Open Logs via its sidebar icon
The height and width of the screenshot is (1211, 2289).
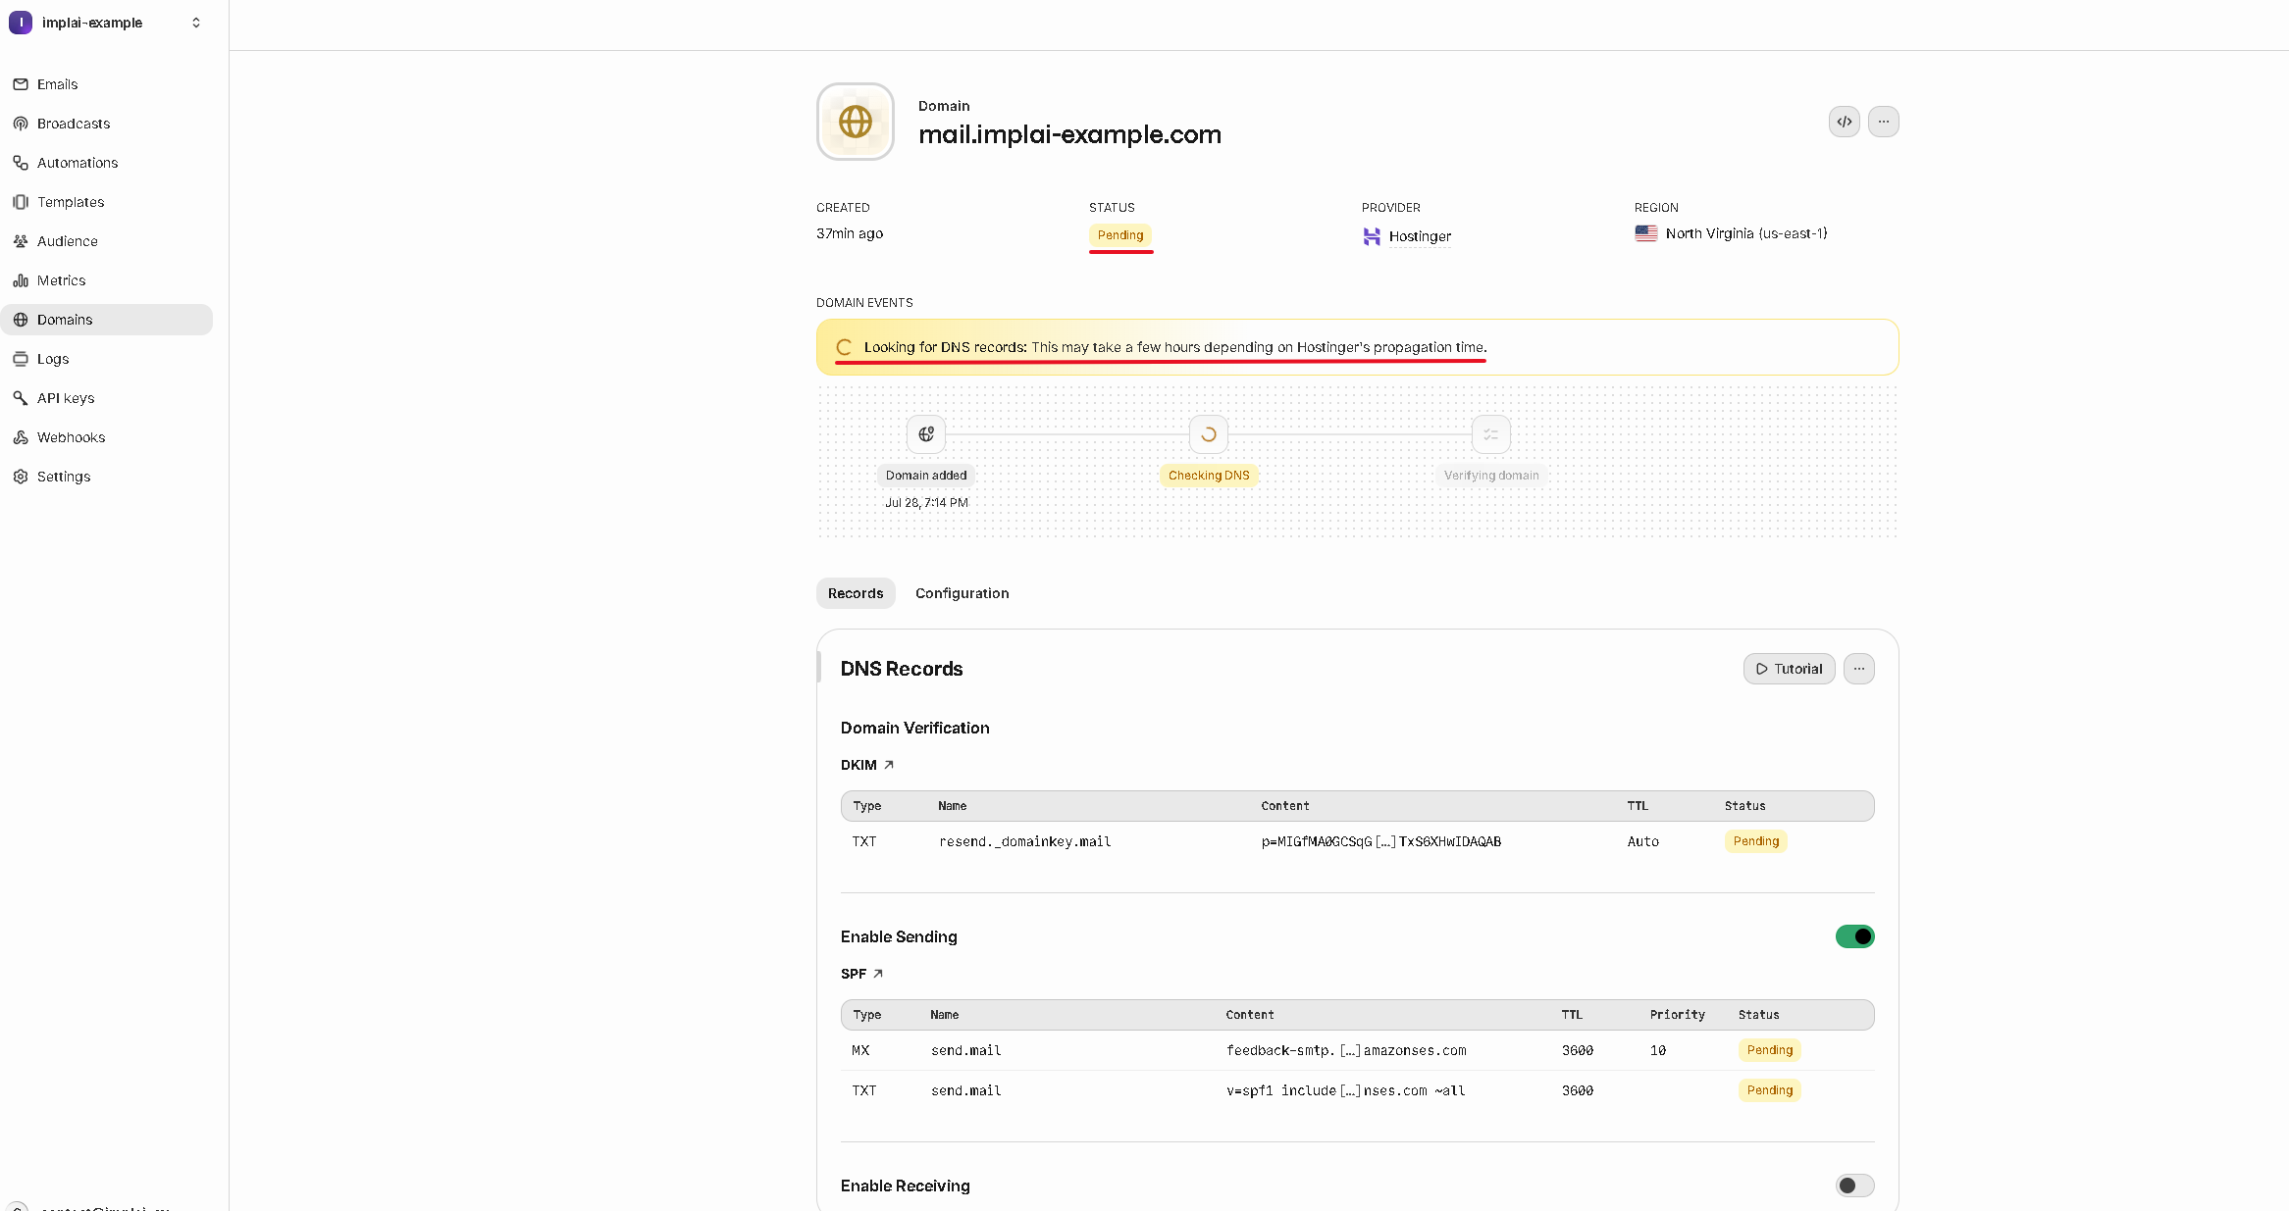[21, 359]
